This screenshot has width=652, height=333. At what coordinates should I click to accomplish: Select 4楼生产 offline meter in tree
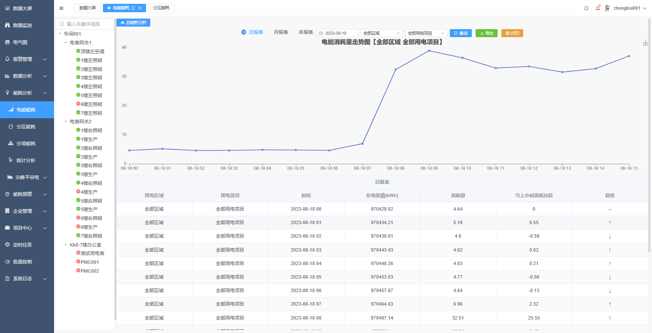point(89,192)
